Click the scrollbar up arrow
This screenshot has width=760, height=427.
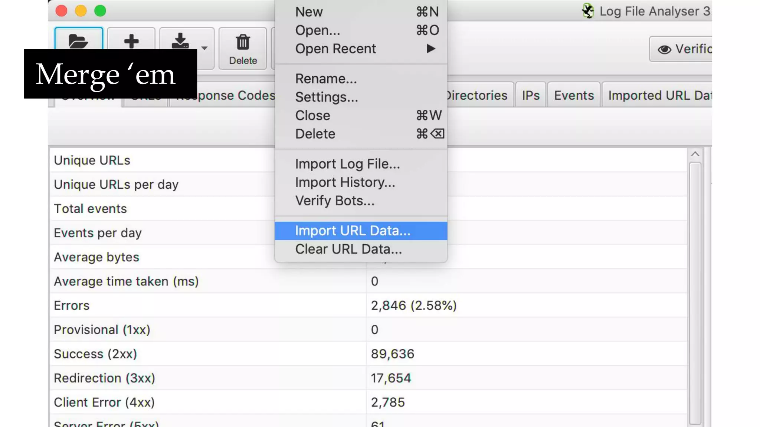pos(695,154)
